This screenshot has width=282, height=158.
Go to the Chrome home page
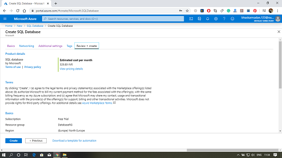point(24,11)
